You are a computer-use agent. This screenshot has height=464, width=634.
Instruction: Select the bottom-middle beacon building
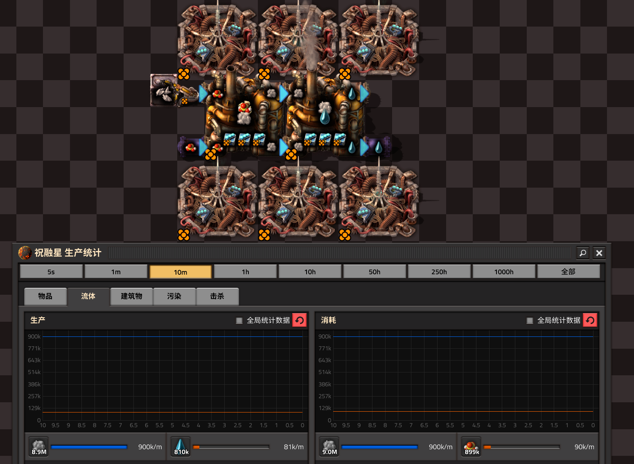pos(298,201)
